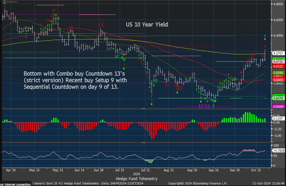The width and height of the screenshot is (286, 186).
Task: Select the cyan C marker below the Sep 16 low
Action: tap(213, 105)
